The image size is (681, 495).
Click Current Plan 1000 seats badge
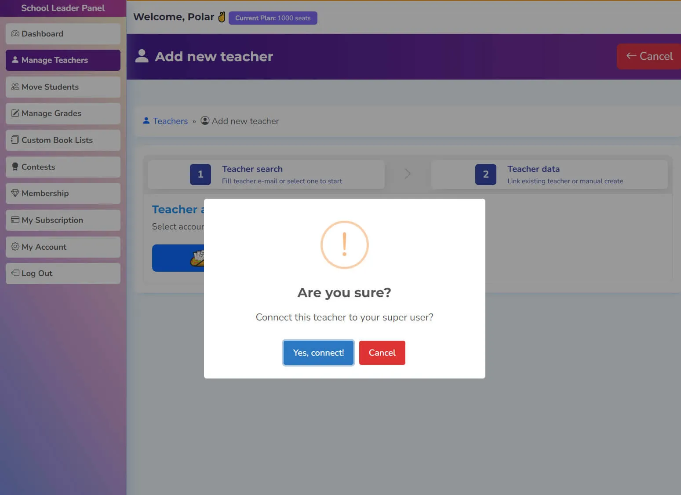pos(273,18)
